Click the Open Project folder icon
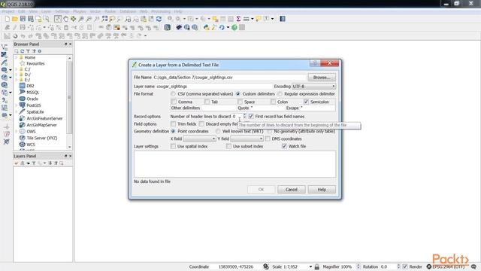Image resolution: width=481 pixels, height=271 pixels. (x=15, y=19)
